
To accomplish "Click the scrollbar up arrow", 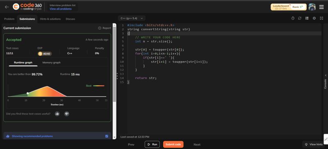I will point(114,25).
